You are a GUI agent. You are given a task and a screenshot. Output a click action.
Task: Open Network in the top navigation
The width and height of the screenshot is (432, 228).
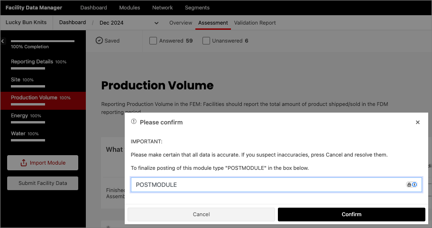pos(162,8)
